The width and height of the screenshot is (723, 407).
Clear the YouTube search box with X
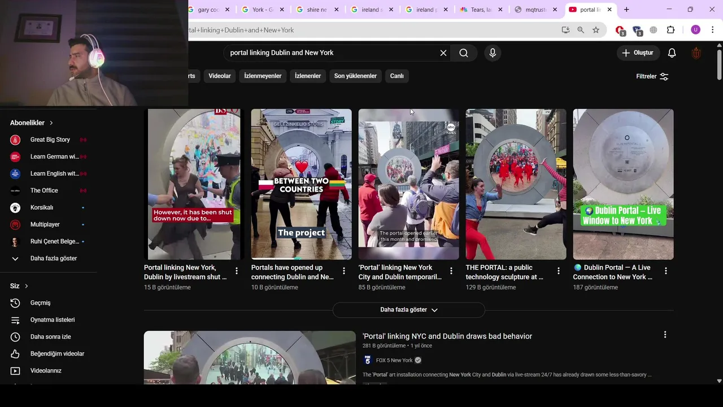point(443,53)
